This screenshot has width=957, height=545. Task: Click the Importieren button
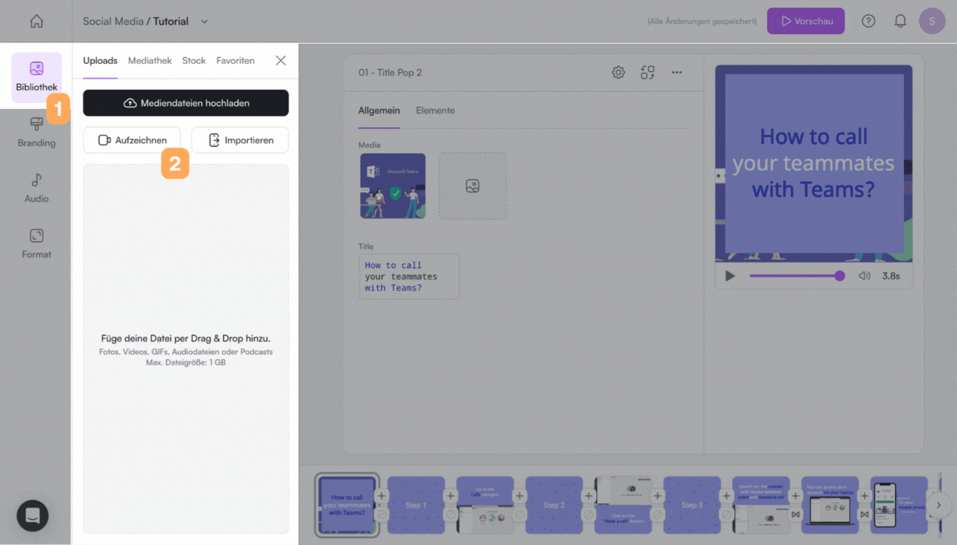pyautogui.click(x=240, y=140)
